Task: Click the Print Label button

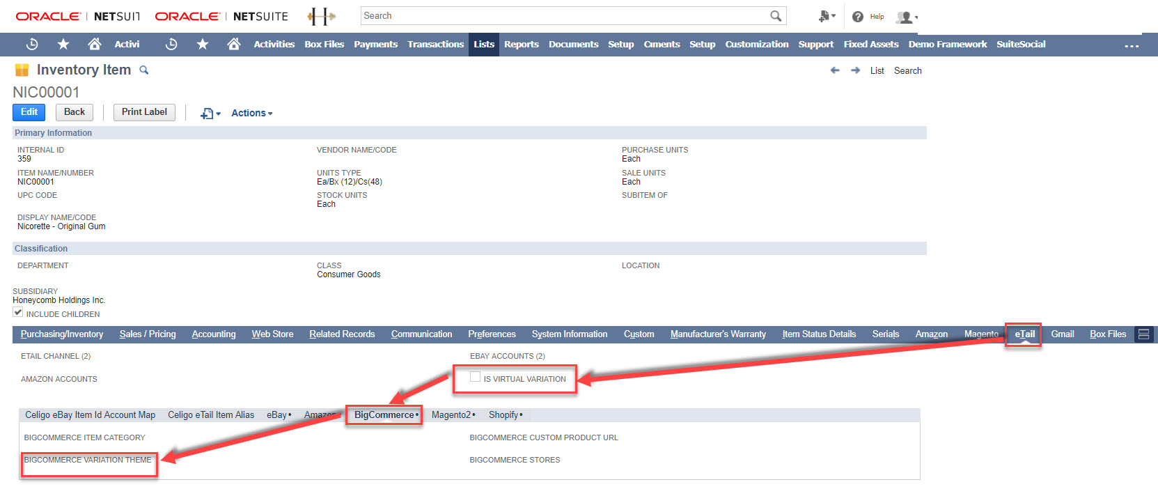Action: coord(144,112)
